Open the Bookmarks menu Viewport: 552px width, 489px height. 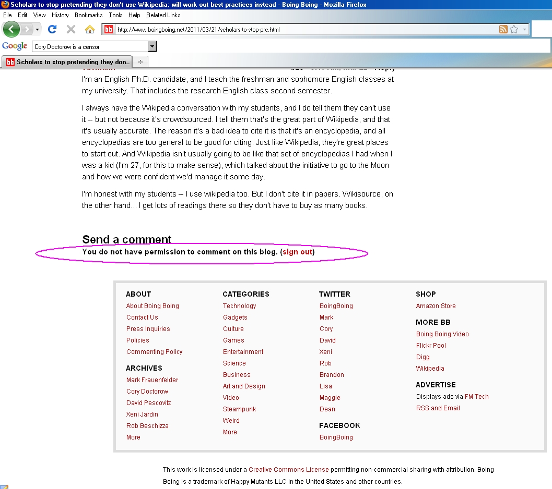pos(88,15)
